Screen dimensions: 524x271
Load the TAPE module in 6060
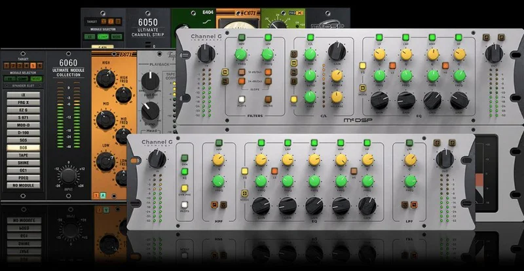coord(24,155)
